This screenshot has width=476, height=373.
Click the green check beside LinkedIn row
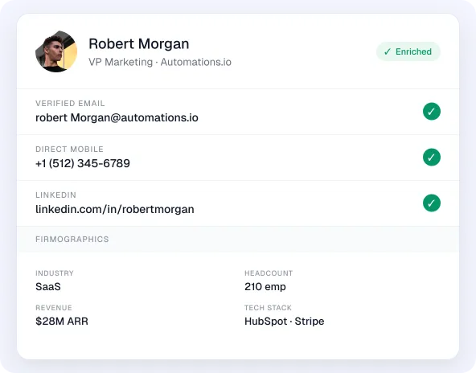[x=431, y=203]
